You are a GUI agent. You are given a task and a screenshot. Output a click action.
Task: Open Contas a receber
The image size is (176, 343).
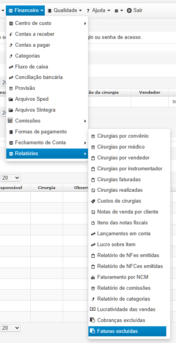(x=47, y=34)
